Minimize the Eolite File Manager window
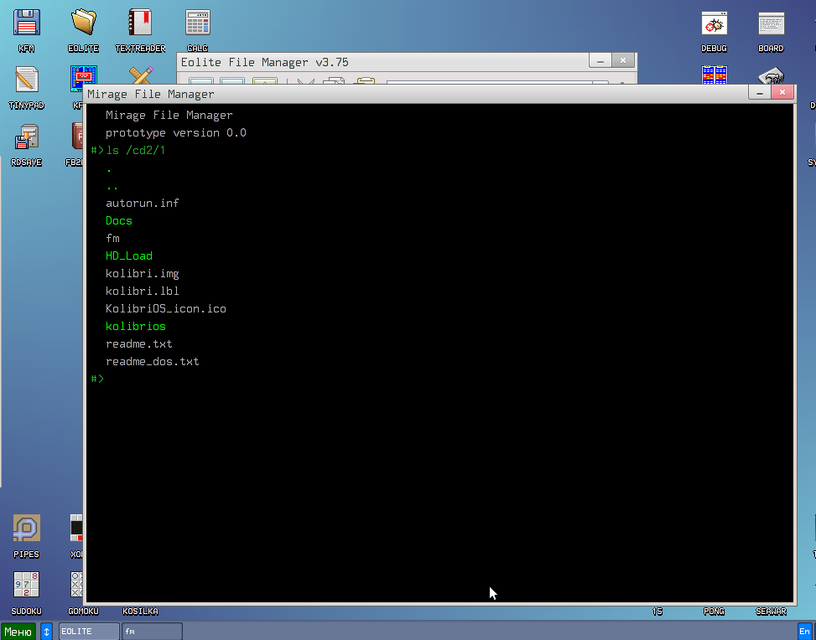 click(600, 60)
